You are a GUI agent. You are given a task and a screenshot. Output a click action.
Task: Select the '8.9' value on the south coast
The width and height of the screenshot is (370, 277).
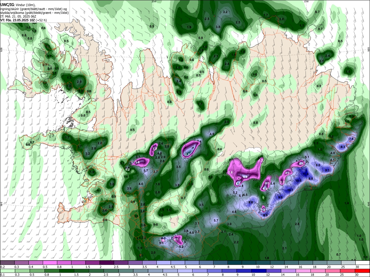tap(265, 215)
